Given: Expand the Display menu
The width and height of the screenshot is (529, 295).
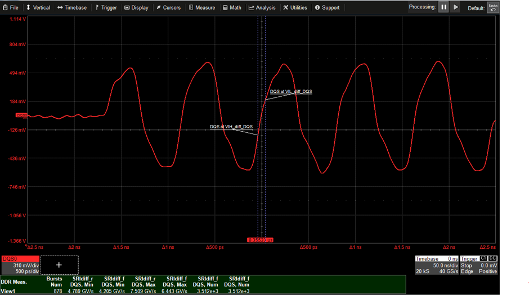Looking at the screenshot, I should [136, 7].
